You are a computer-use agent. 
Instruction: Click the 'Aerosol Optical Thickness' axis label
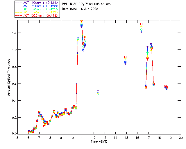click(x=9, y=77)
